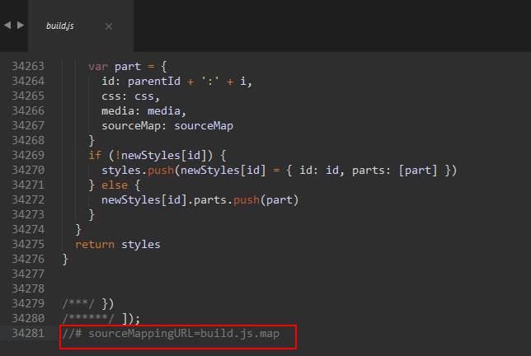
Task: Select line number 34267 in gutter
Action: pos(28,125)
